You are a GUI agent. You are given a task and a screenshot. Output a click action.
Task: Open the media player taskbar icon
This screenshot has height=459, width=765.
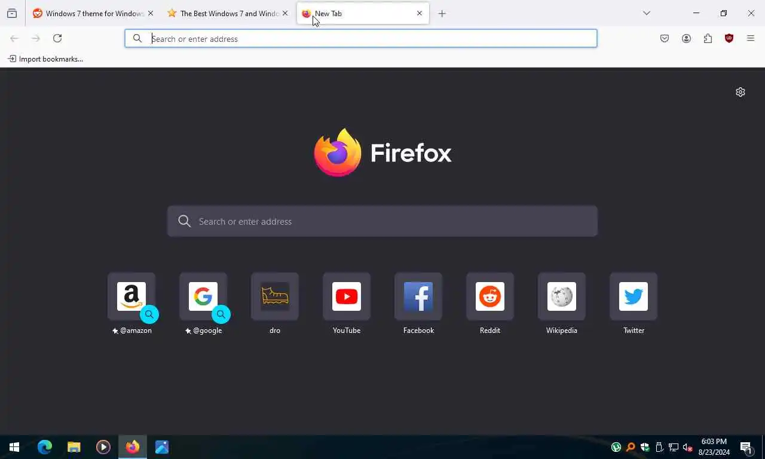(103, 447)
